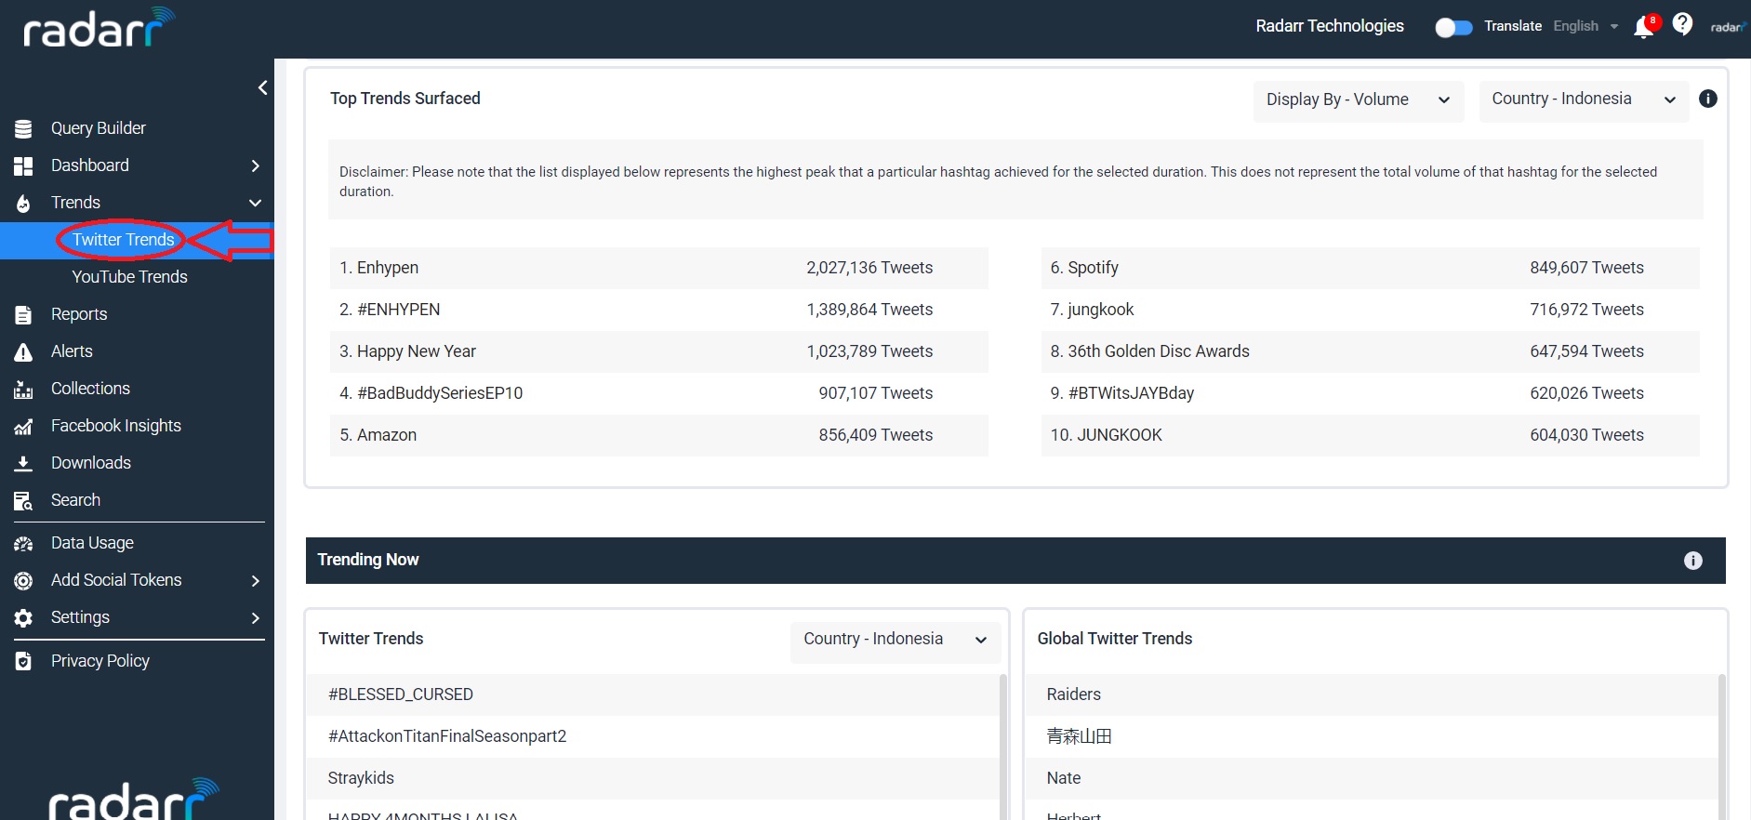Open the help question mark icon
1751x820 pixels.
pos(1682,24)
